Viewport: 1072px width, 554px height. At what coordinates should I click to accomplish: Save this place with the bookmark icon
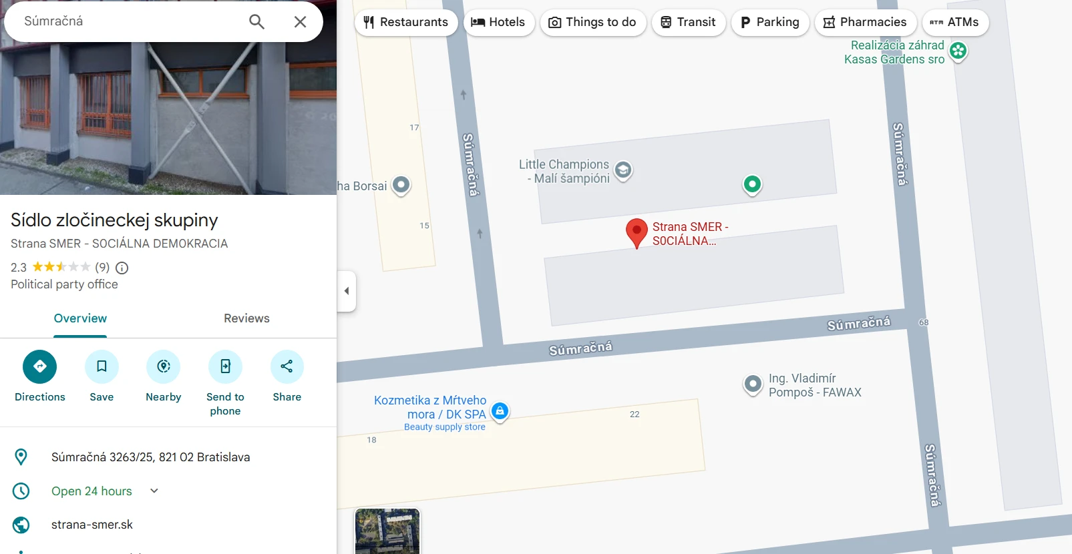pyautogui.click(x=102, y=366)
